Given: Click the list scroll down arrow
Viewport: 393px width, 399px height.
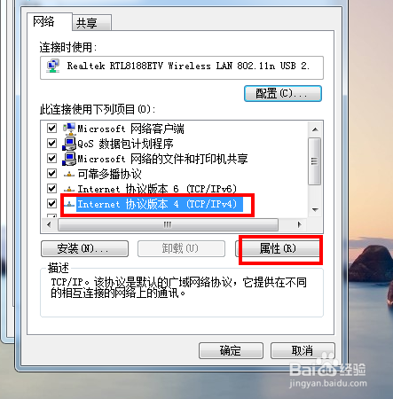Looking at the screenshot, I should pos(315,210).
